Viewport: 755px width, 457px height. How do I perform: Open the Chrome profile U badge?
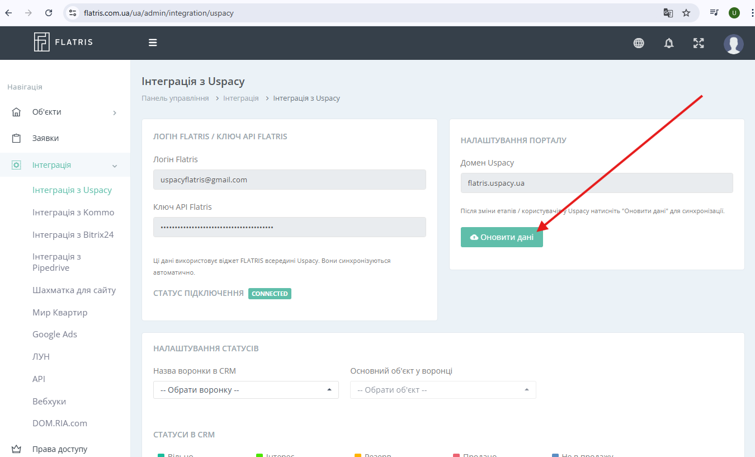pyautogui.click(x=734, y=13)
